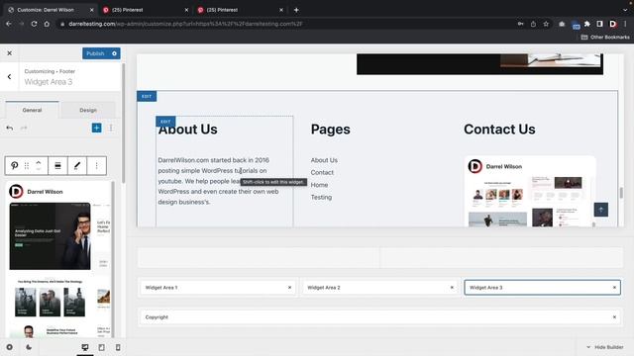634x356 pixels.
Task: Open block toolbar more options
Action: tap(97, 165)
